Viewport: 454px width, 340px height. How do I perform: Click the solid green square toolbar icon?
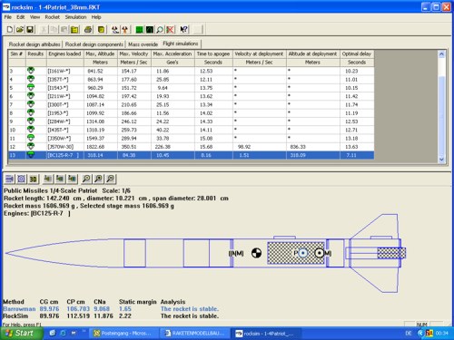[139, 29]
